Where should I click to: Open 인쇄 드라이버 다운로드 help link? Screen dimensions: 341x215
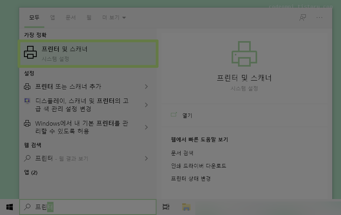[x=198, y=166]
